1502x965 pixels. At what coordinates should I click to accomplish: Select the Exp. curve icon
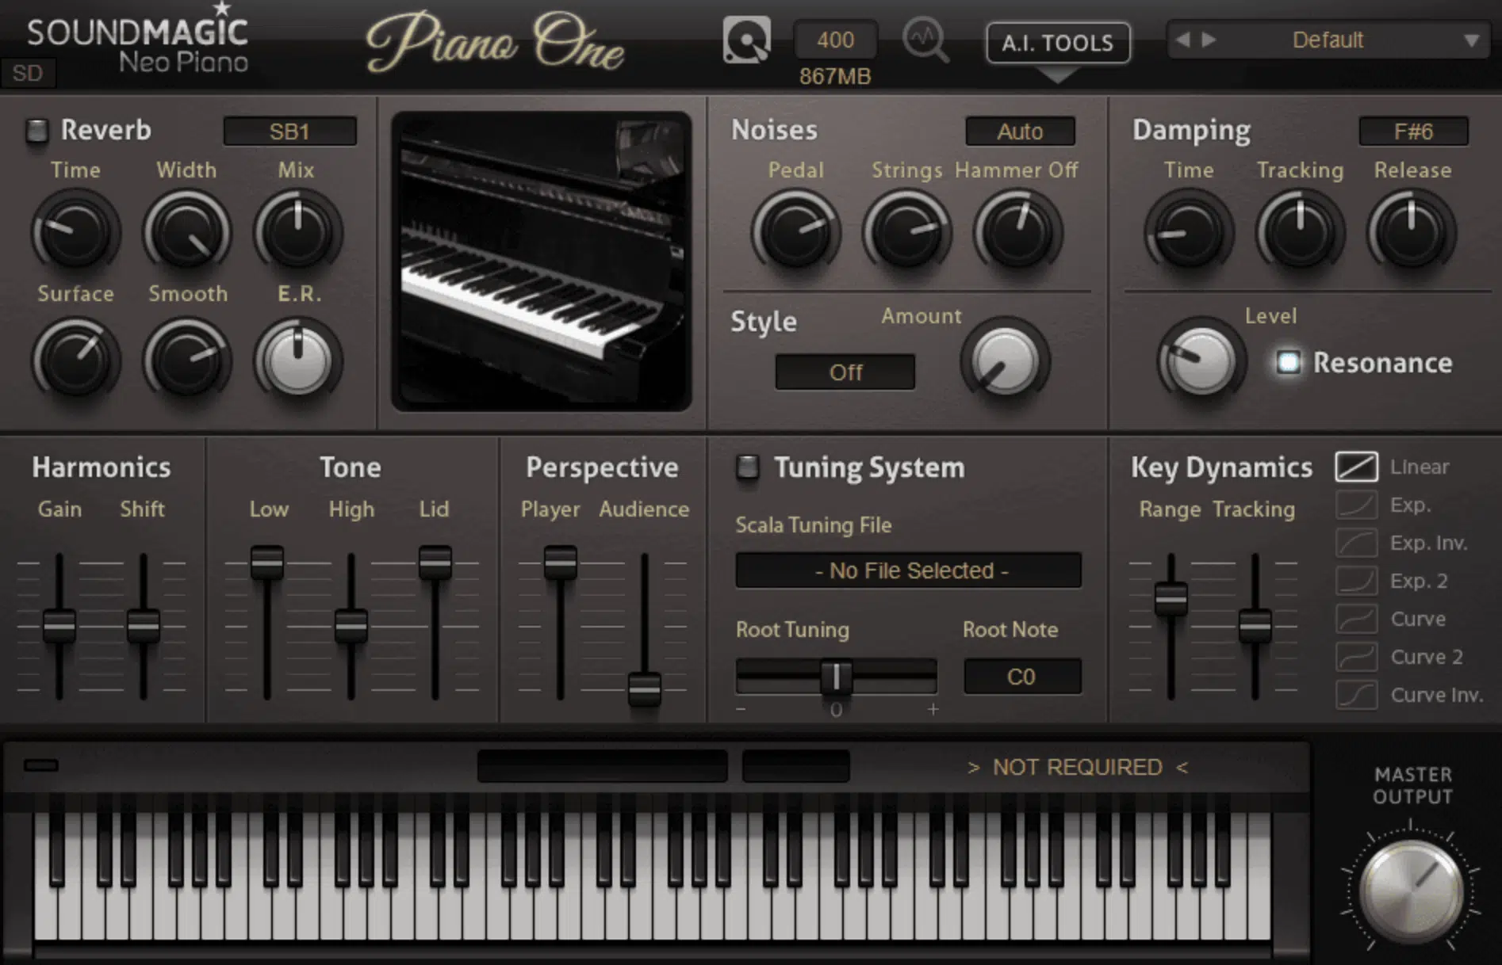[x=1356, y=505]
